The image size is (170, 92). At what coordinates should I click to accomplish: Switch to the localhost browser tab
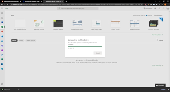(x=11, y=1)
